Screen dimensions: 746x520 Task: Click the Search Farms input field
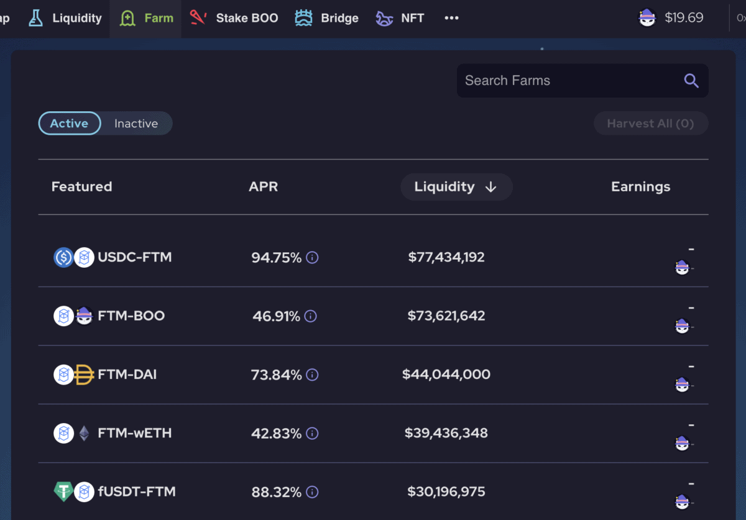(583, 81)
